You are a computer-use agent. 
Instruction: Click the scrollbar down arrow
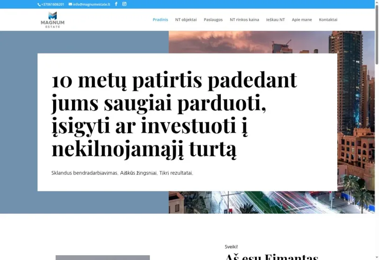coord(377,258)
